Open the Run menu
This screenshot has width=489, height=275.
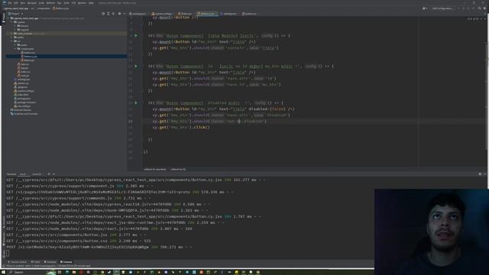60,3
